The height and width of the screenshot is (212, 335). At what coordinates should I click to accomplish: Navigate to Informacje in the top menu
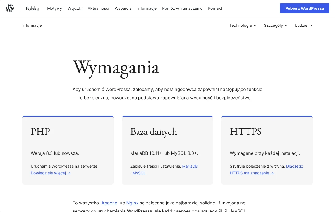(x=147, y=8)
